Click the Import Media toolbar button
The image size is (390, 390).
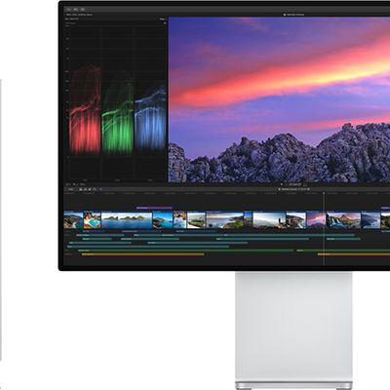69,10
